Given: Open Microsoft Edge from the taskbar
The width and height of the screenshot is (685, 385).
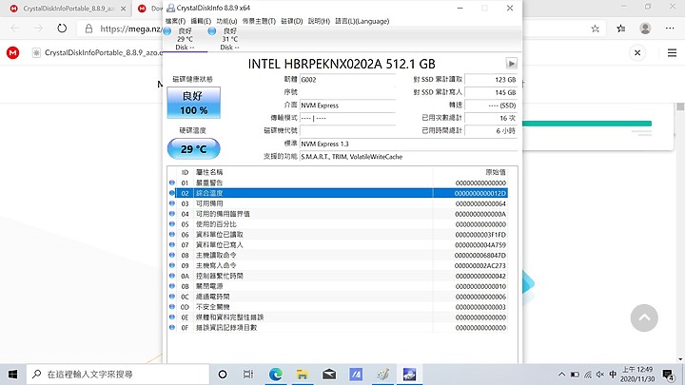Looking at the screenshot, I should click(275, 375).
